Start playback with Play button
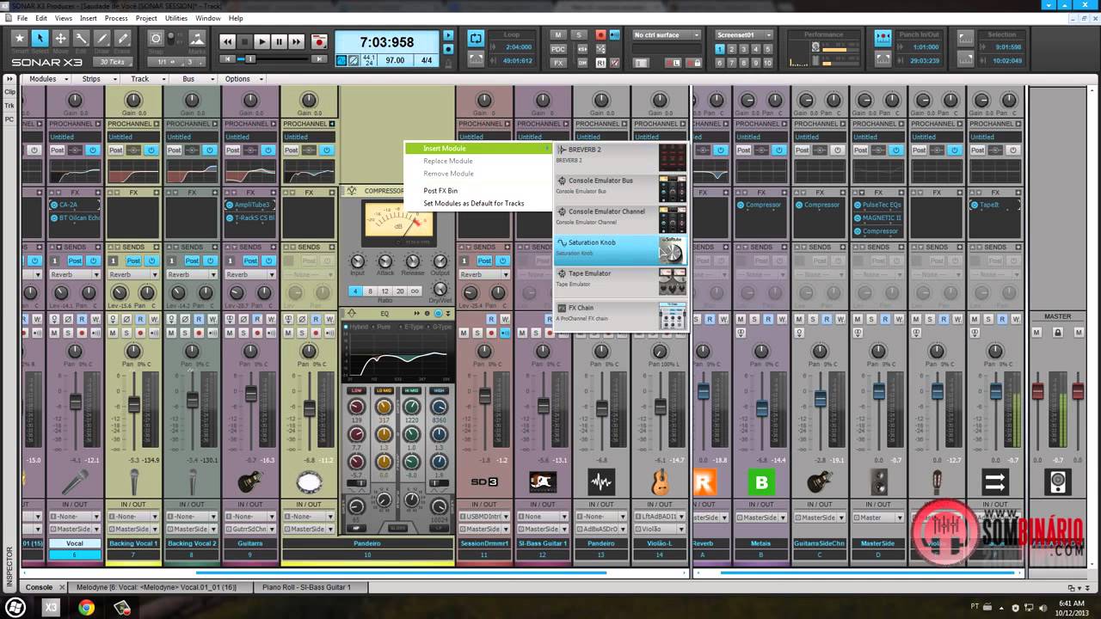This screenshot has height=619, width=1101. click(x=261, y=41)
